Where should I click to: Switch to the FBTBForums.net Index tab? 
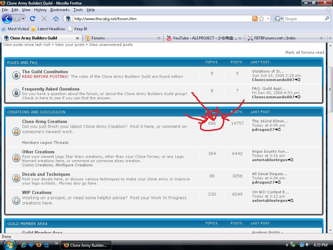[286, 38]
